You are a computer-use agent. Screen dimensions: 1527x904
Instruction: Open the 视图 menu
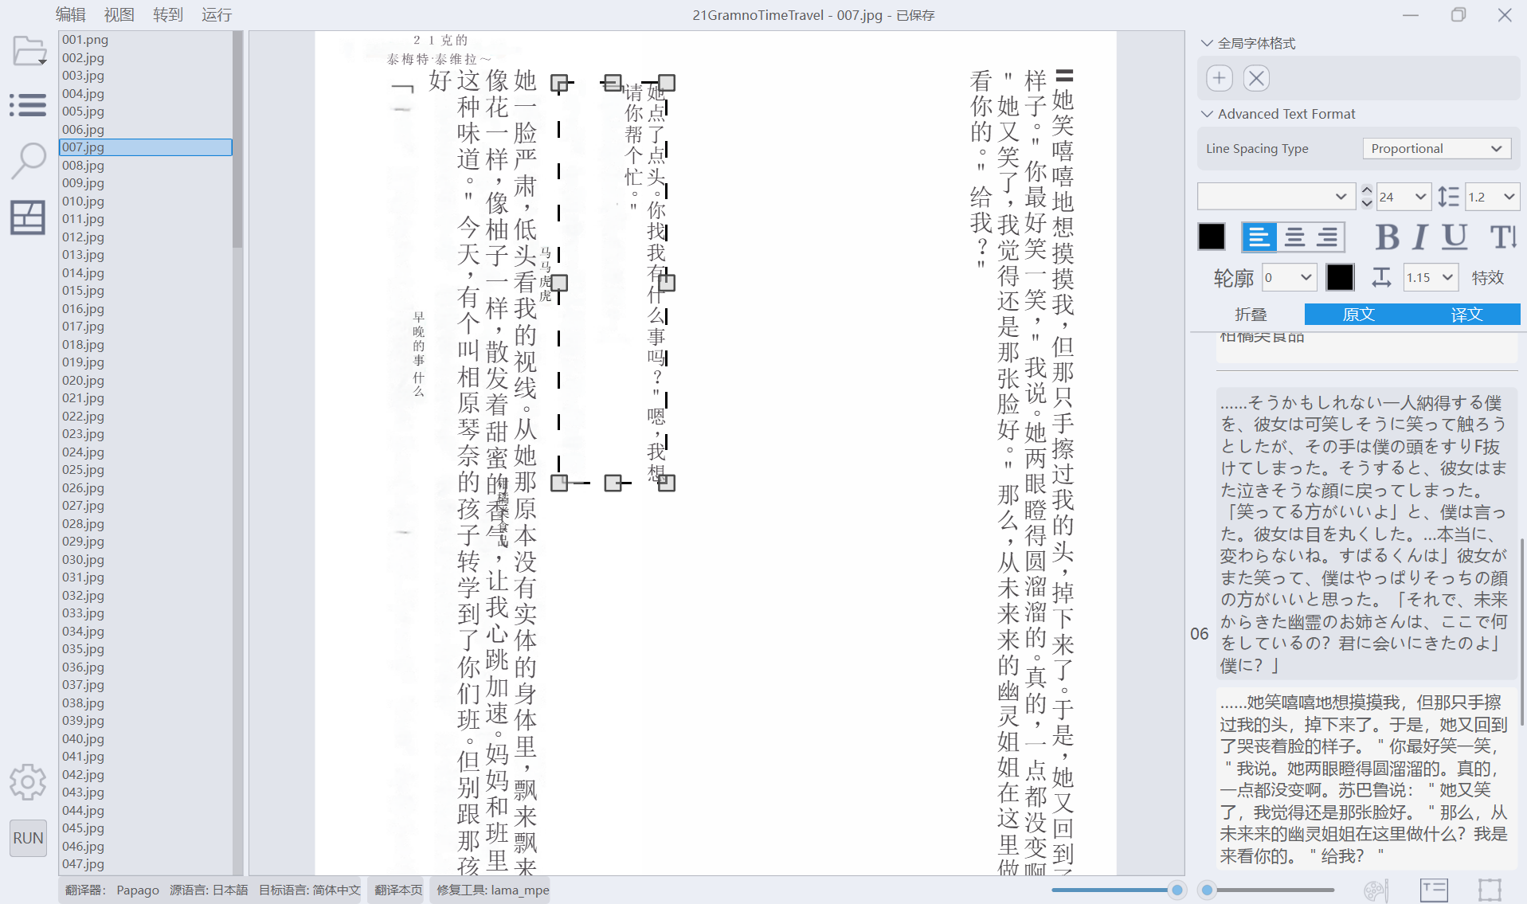coord(119,14)
